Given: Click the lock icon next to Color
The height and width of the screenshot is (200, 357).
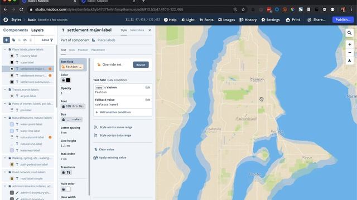Looking at the screenshot, I should [64, 80].
